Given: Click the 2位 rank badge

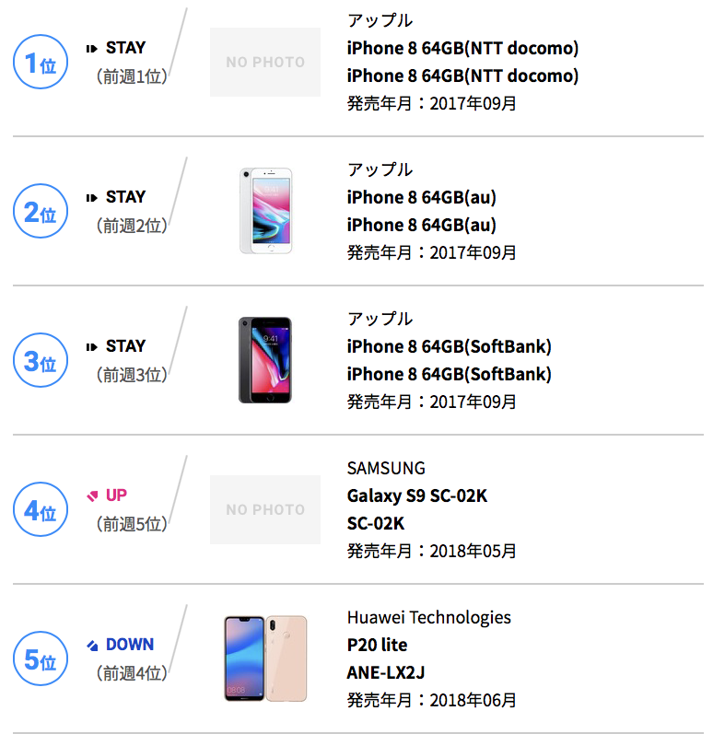Looking at the screenshot, I should pyautogui.click(x=41, y=211).
